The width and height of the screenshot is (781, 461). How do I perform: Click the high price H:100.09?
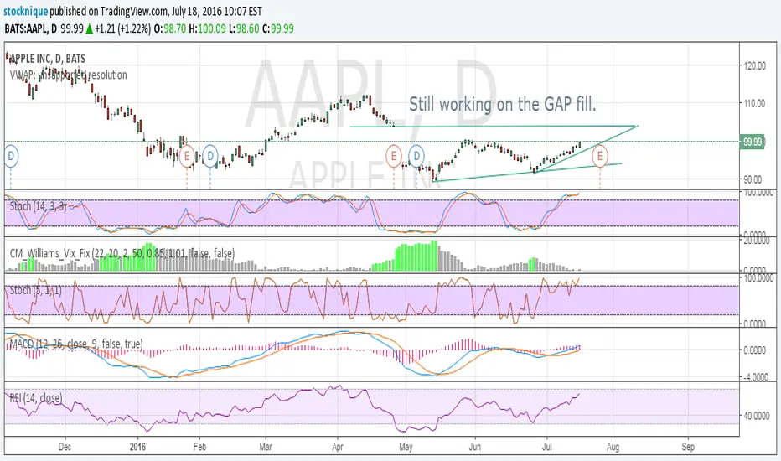207,28
